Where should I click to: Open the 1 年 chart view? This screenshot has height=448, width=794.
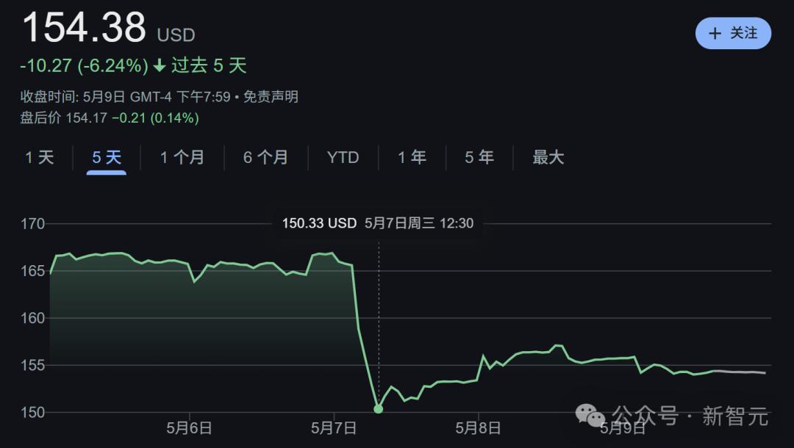pos(412,157)
